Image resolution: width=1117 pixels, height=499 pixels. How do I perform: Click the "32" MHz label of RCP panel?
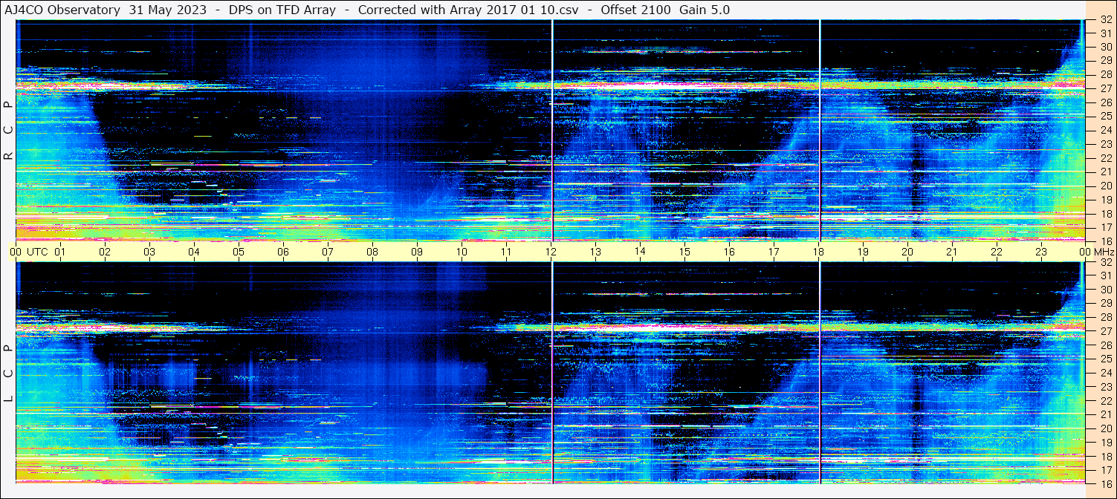pos(1106,20)
